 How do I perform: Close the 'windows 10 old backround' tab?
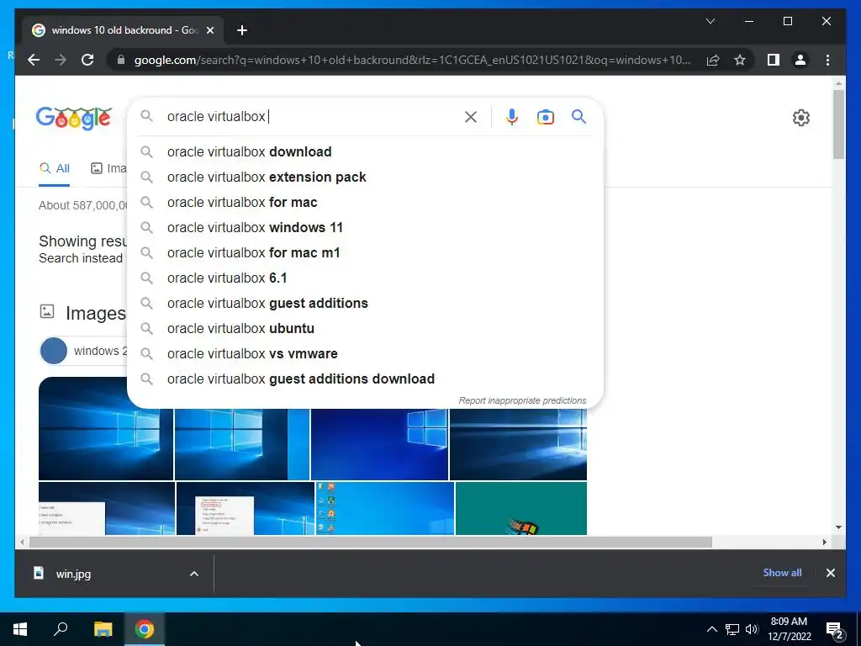coord(209,30)
